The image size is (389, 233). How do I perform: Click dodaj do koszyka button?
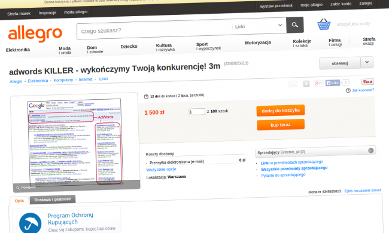[x=281, y=111]
